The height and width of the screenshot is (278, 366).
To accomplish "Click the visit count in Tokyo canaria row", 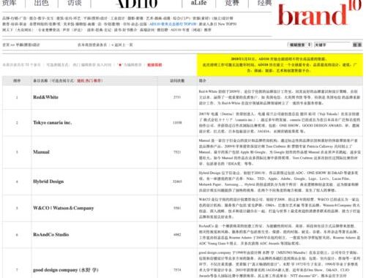I will click(x=177, y=122).
